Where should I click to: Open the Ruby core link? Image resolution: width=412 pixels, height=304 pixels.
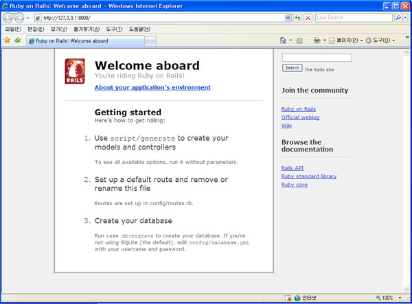click(x=295, y=185)
